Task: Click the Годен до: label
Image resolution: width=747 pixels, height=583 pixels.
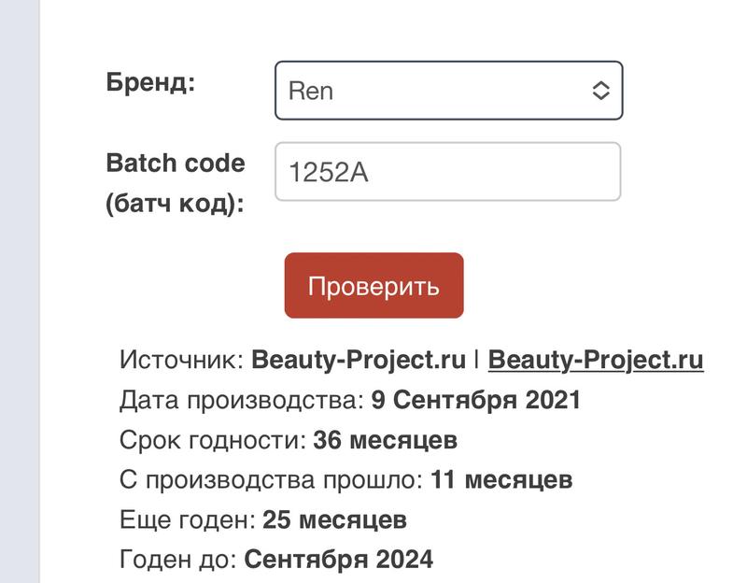Action: pos(178,560)
